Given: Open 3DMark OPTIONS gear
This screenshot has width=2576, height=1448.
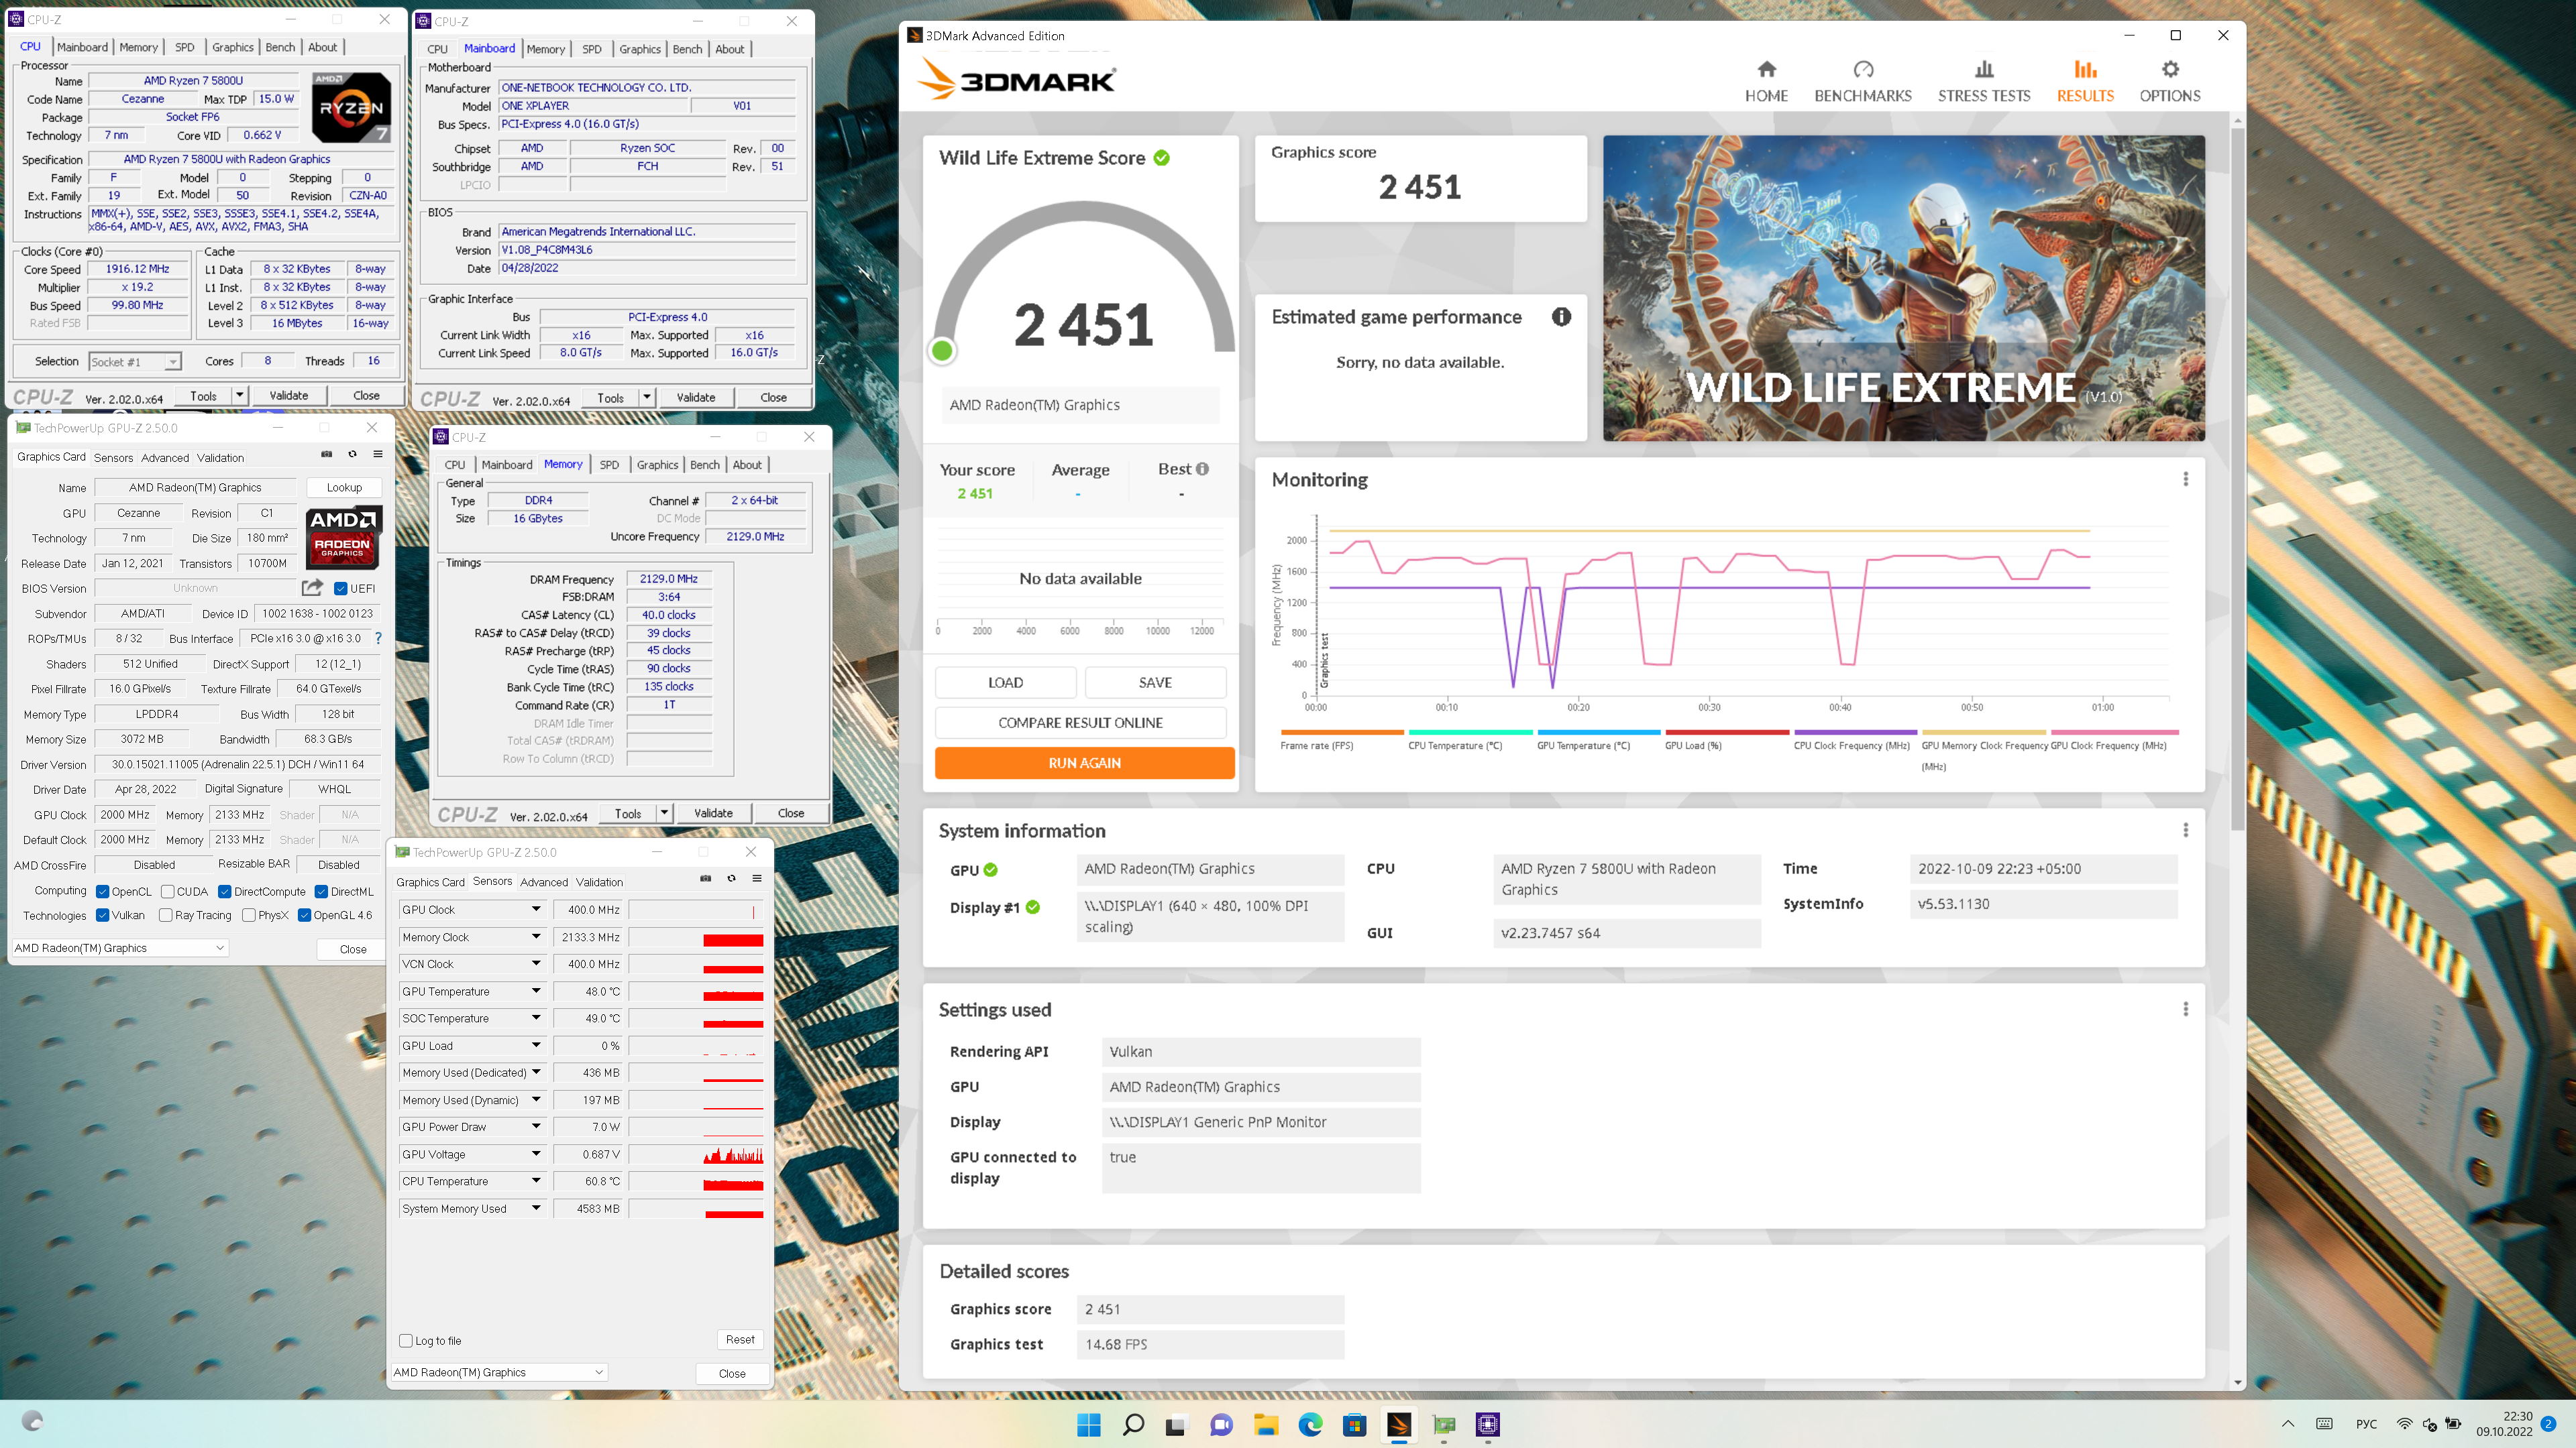Looking at the screenshot, I should 2169,81.
